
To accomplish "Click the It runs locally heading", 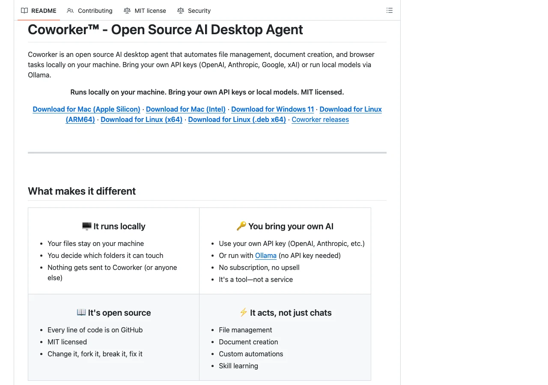I will (x=113, y=226).
